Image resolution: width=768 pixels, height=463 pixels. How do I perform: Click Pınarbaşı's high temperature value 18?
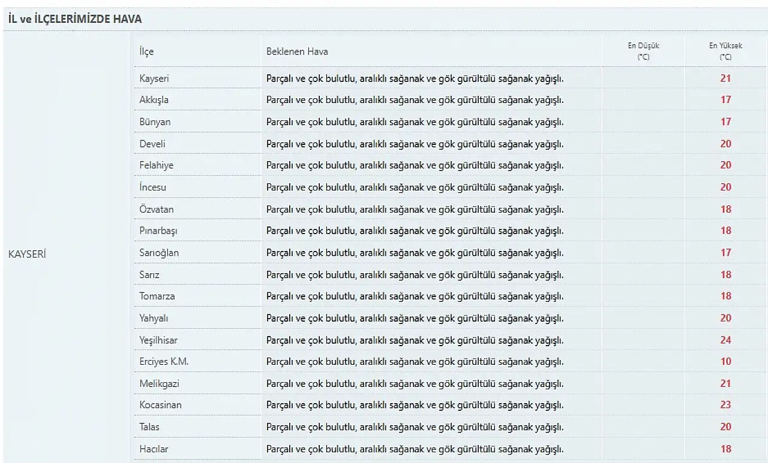(726, 231)
